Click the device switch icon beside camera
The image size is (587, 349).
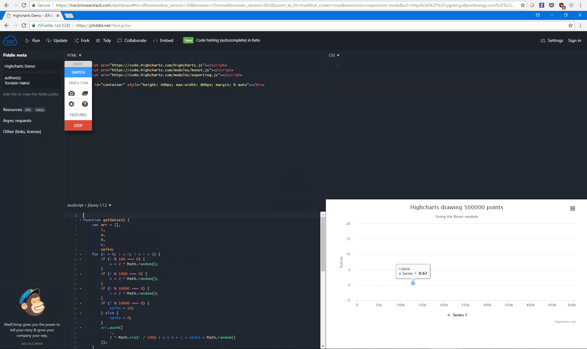coord(85,93)
